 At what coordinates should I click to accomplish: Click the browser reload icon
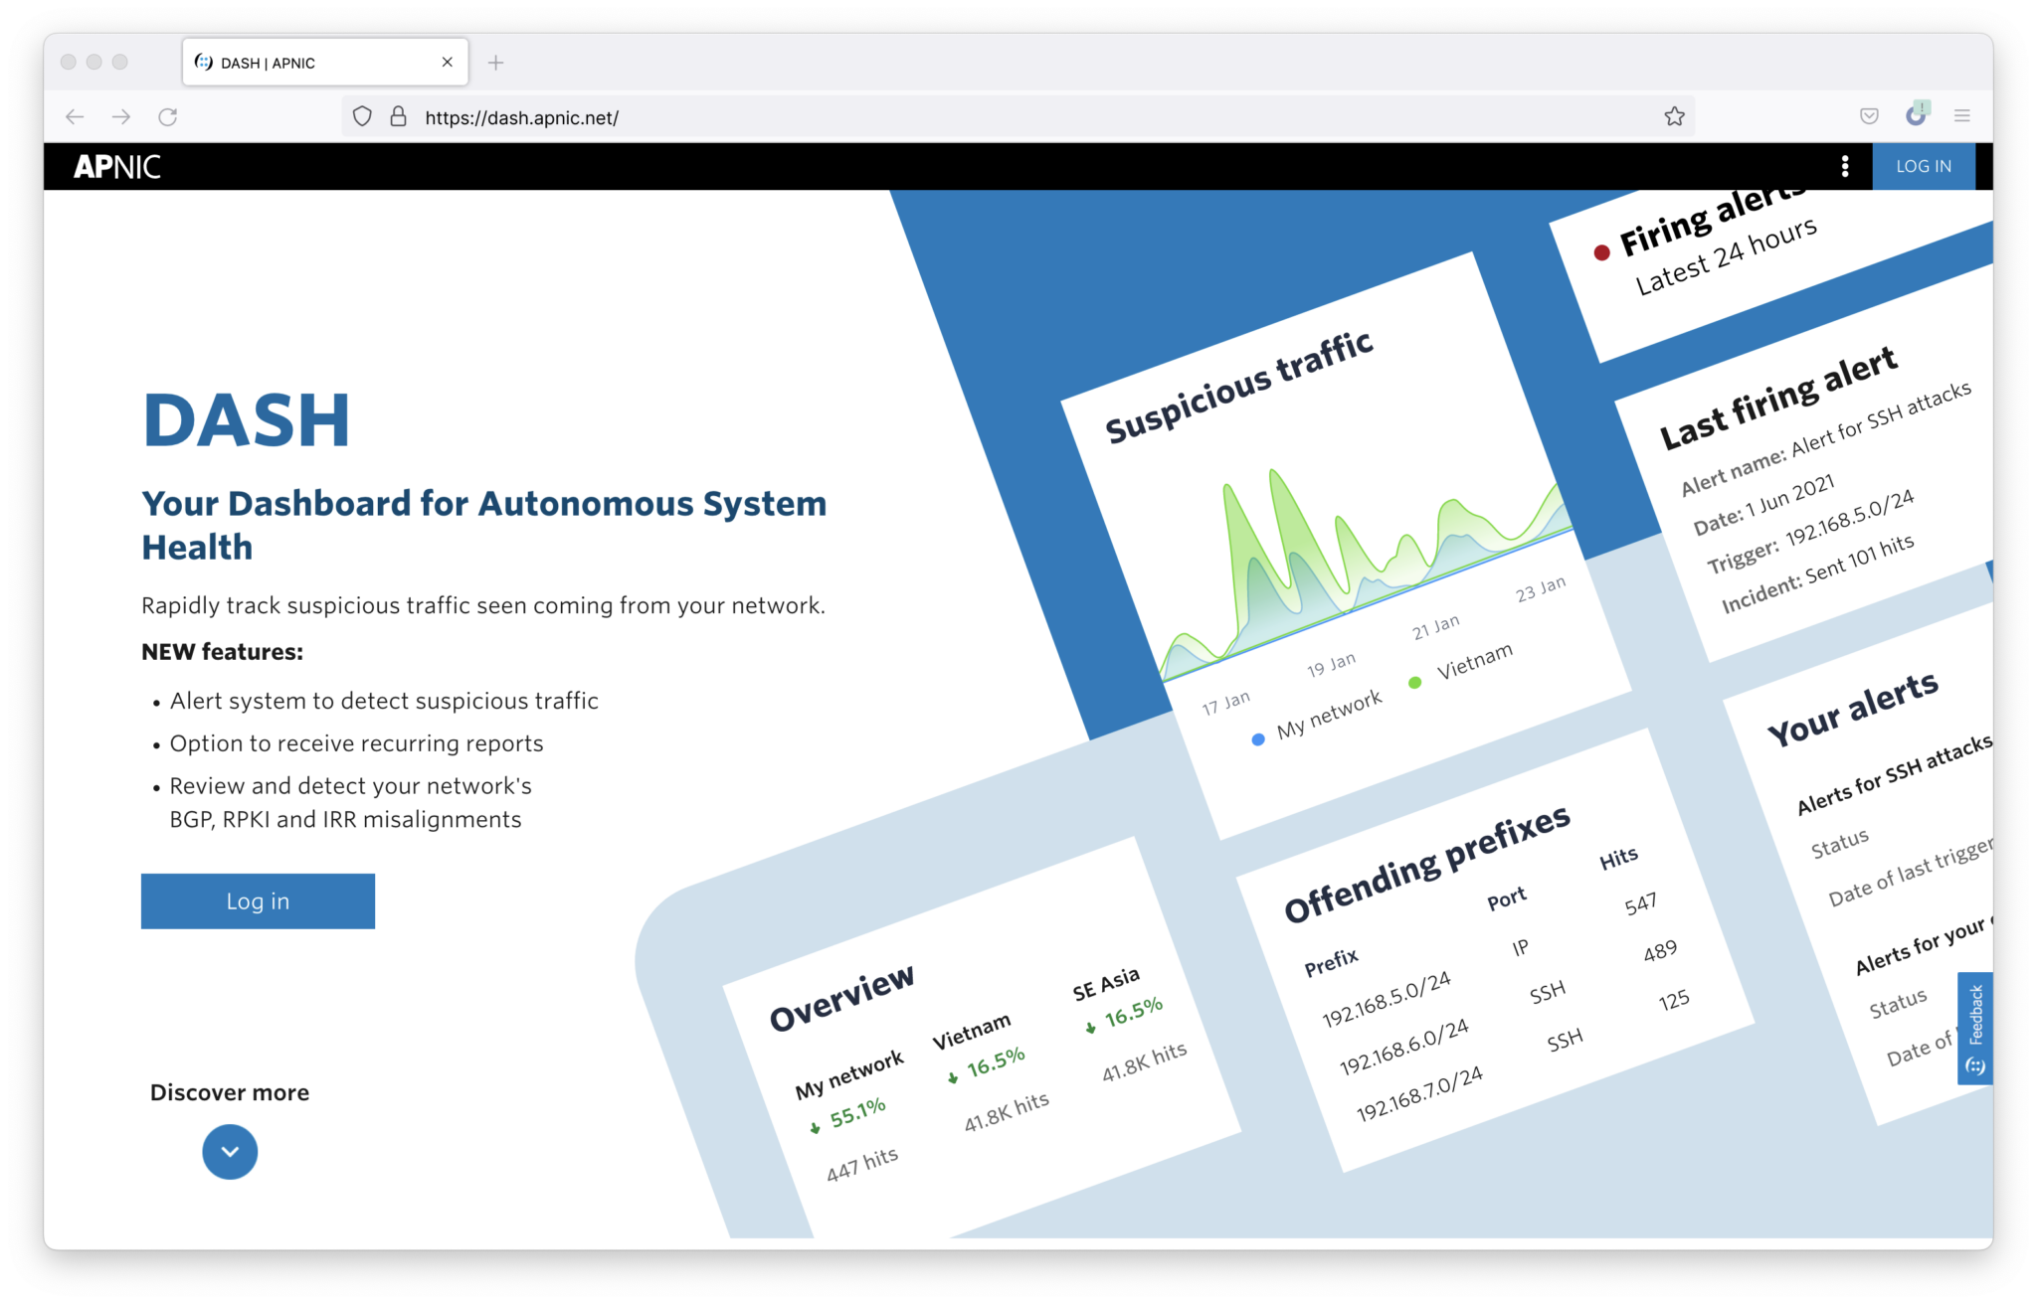coord(167,116)
